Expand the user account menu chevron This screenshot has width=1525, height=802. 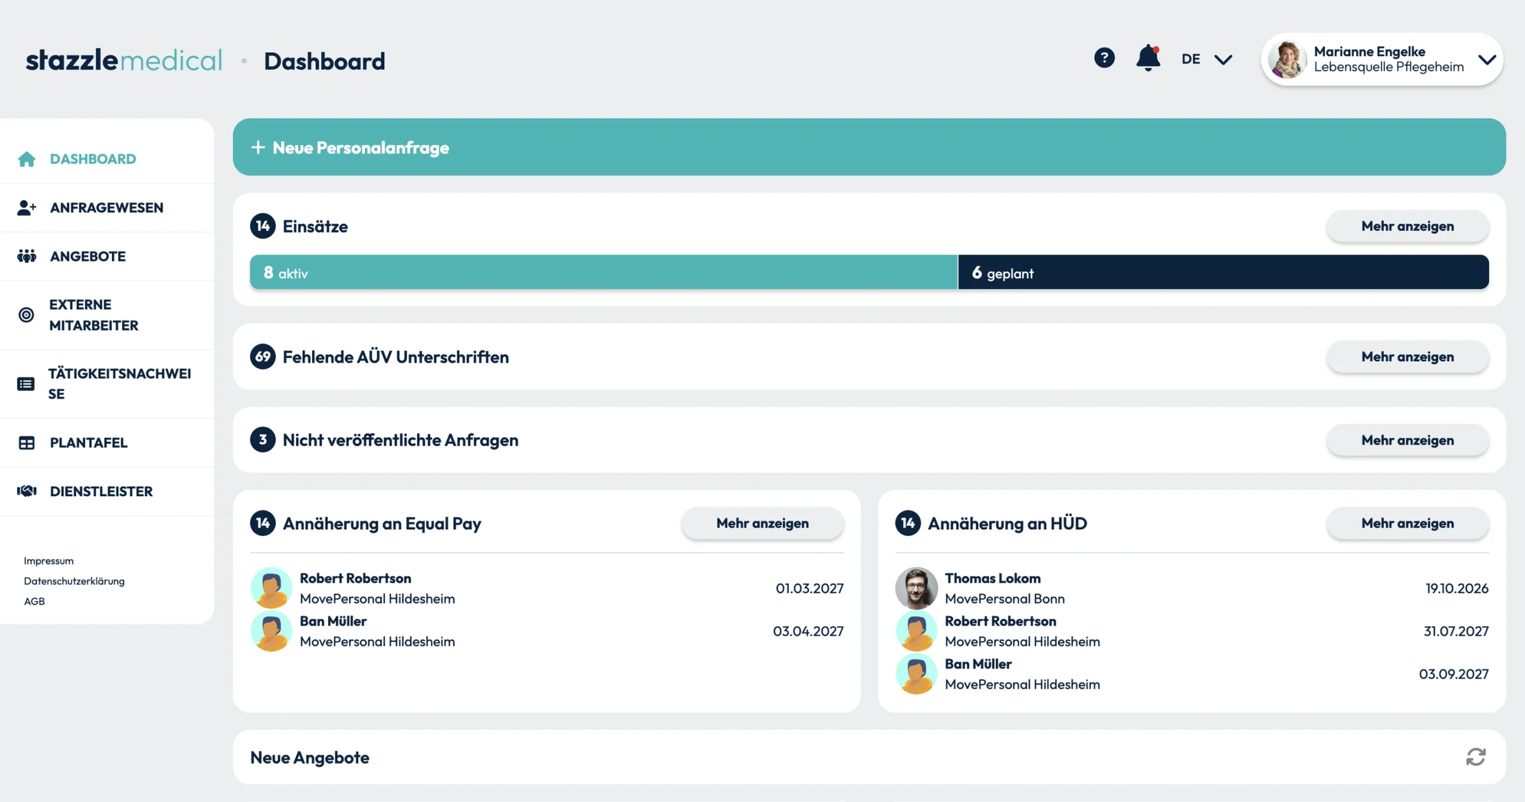(x=1487, y=59)
